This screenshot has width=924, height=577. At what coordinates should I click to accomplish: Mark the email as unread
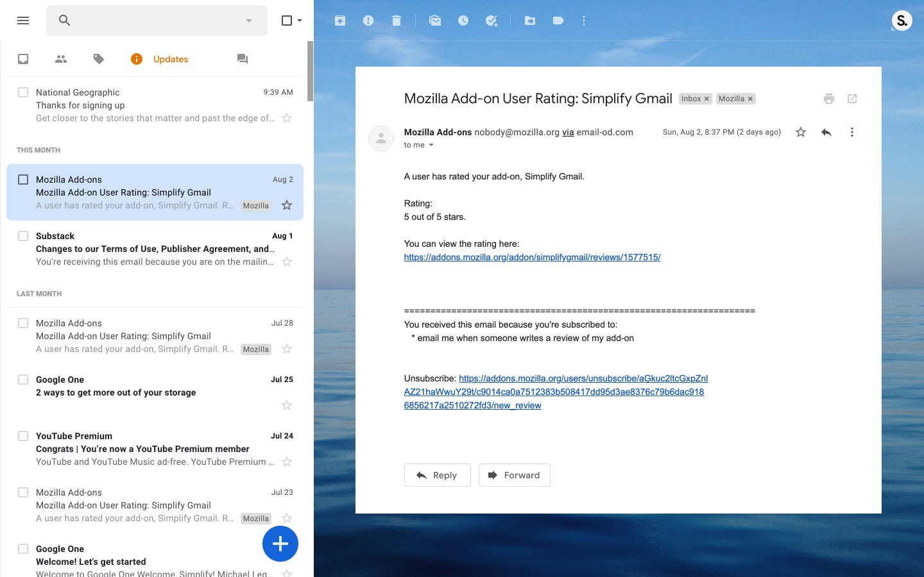[x=435, y=21]
